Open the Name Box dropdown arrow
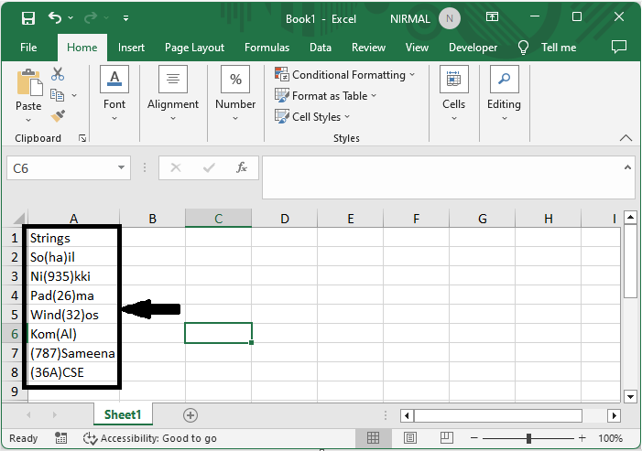642x451 pixels. pos(121,167)
